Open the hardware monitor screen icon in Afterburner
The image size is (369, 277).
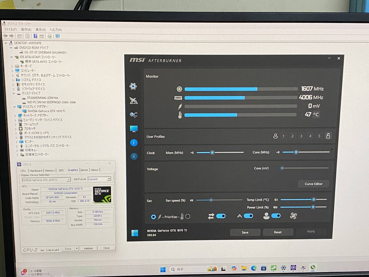[134, 129]
